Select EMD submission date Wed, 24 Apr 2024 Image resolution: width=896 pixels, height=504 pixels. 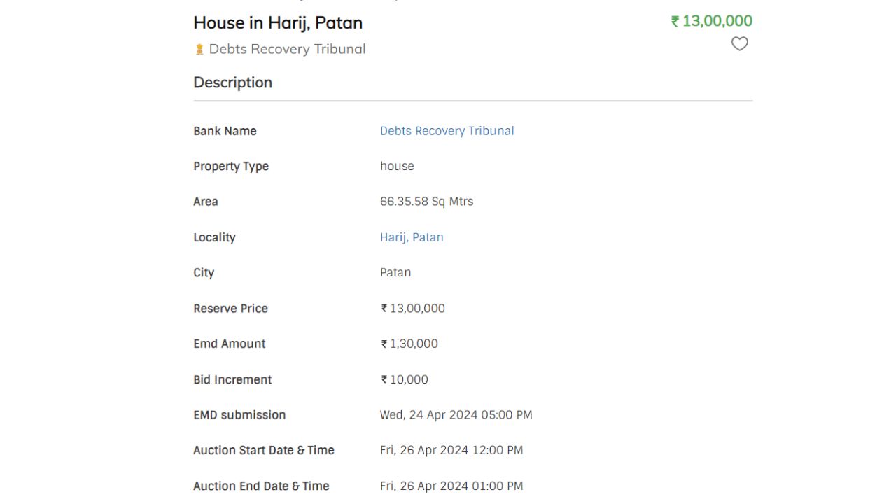click(x=456, y=415)
